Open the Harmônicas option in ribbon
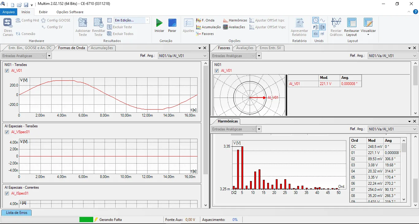Viewport: 419px width, 224px height. (235, 20)
